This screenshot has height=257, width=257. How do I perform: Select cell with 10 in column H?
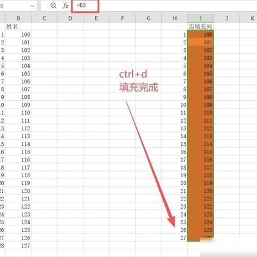click(175, 105)
